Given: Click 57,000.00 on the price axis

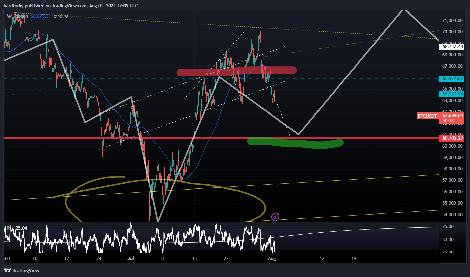Looking at the screenshot, I should (452, 180).
